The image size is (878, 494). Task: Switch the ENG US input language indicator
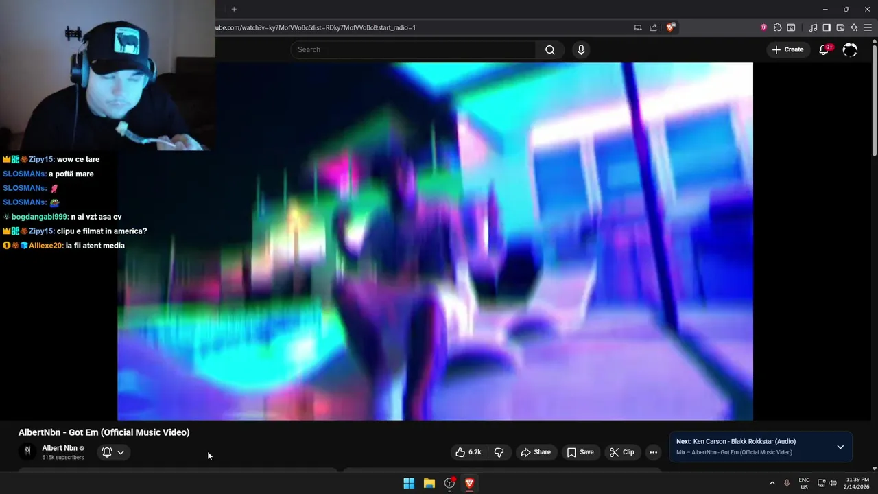coord(804,483)
